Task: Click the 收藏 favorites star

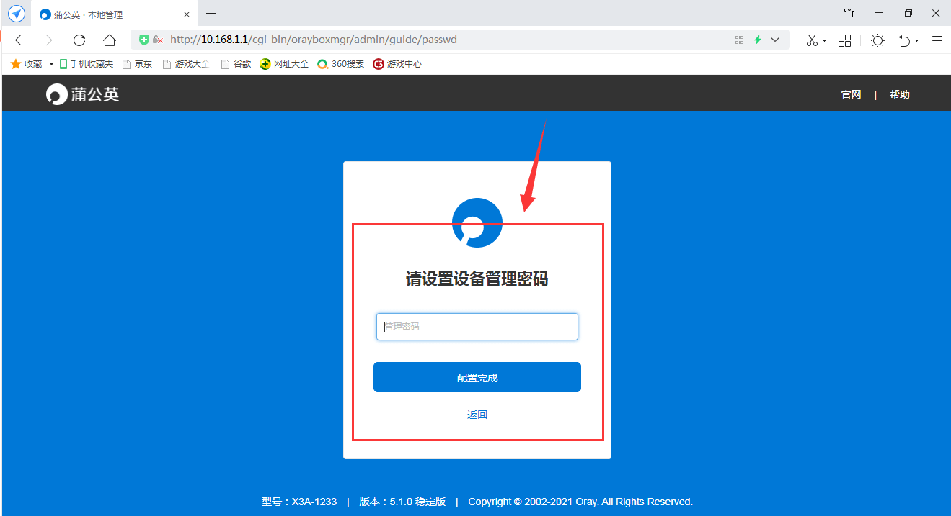Action: pos(16,64)
